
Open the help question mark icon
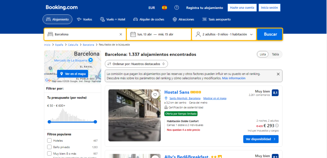177,8
